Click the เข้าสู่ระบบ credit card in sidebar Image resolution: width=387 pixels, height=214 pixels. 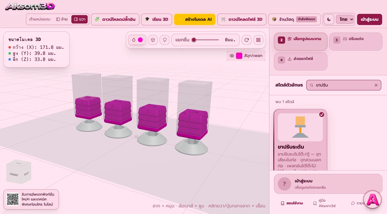click(328, 184)
